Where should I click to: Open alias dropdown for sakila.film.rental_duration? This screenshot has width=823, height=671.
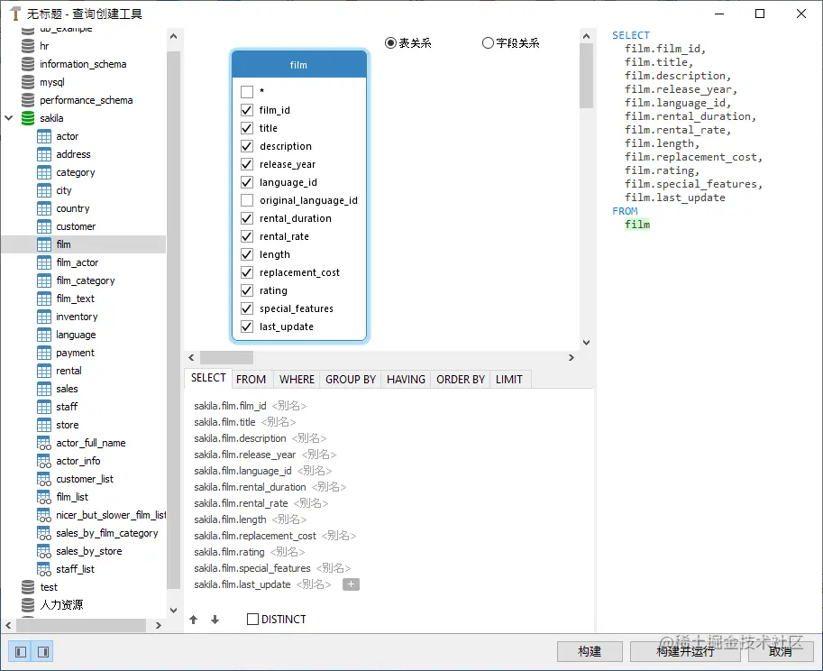point(329,487)
